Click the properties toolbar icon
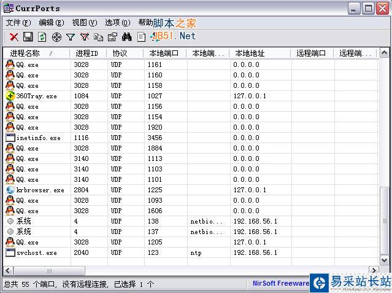 point(112,37)
